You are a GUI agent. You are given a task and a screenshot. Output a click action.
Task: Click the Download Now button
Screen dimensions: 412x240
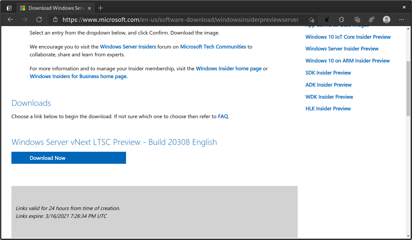(69, 158)
